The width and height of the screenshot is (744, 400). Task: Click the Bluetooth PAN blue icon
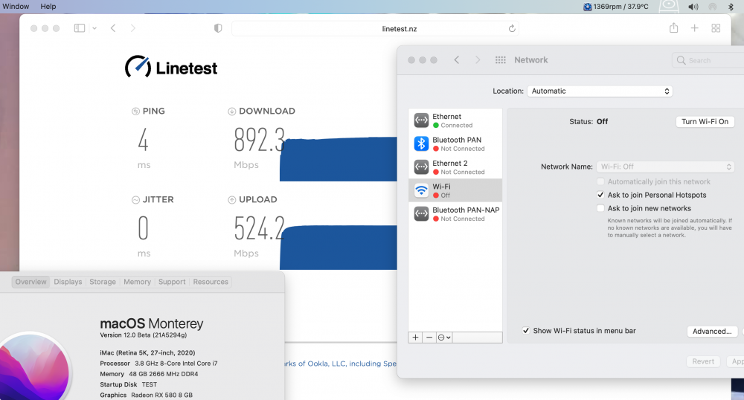click(421, 143)
